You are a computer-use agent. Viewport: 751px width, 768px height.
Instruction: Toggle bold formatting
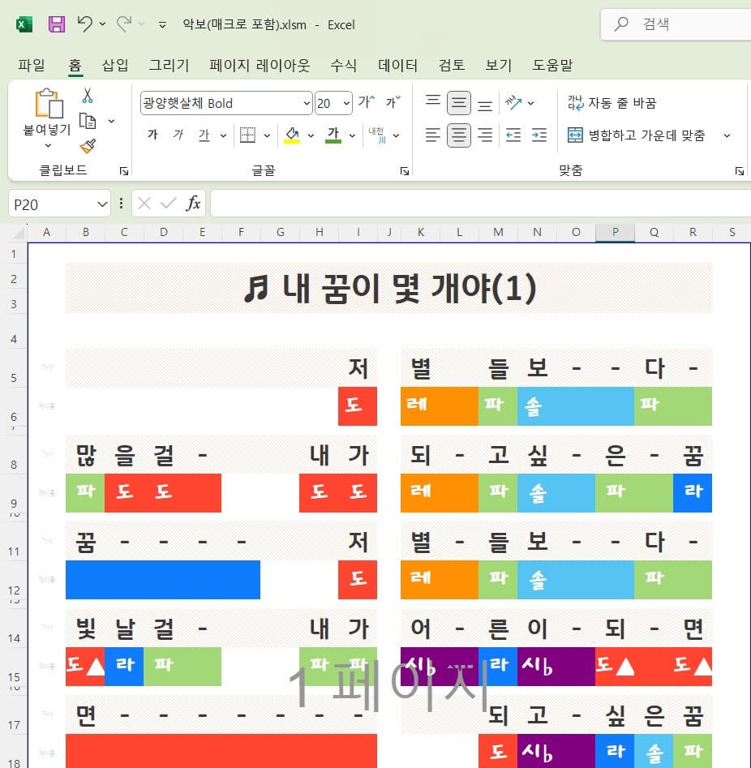point(152,135)
